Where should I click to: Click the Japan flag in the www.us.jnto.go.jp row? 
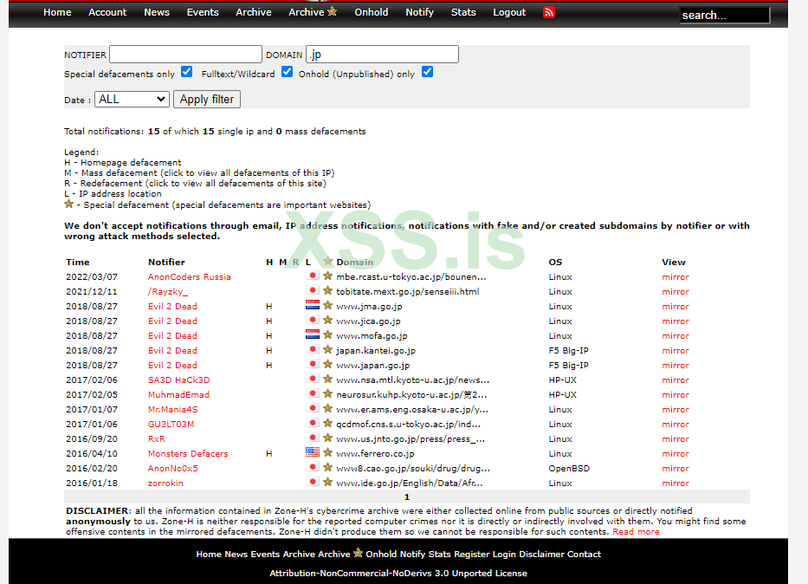point(313,437)
